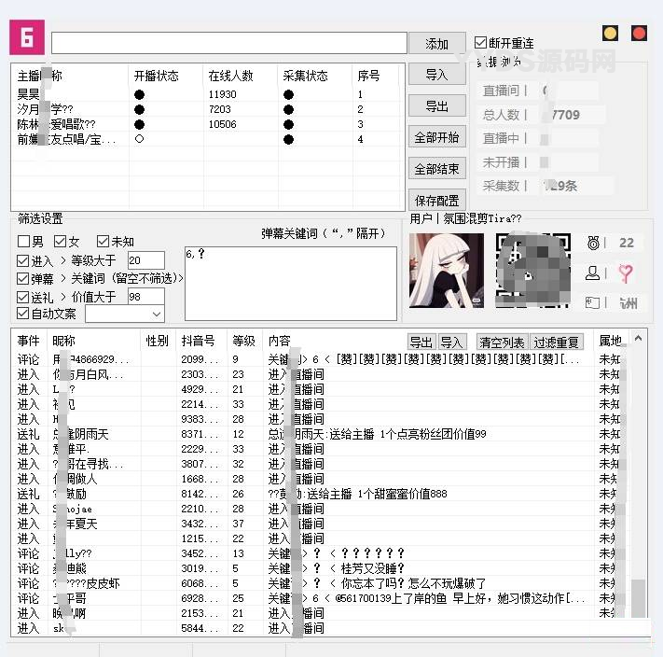
Task: Click the red circle close icon
Action: 639,34
